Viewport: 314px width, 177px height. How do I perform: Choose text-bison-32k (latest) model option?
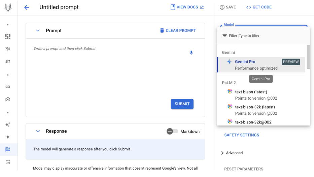(x=261, y=110)
